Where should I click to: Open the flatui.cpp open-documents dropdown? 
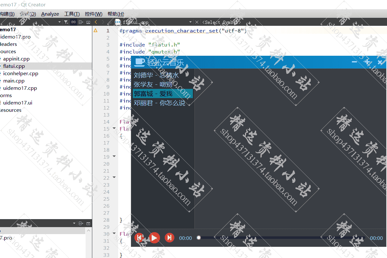(x=190, y=22)
